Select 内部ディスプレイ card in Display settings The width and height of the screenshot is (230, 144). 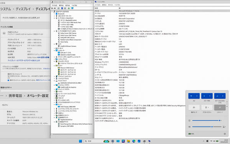[x=26, y=33]
